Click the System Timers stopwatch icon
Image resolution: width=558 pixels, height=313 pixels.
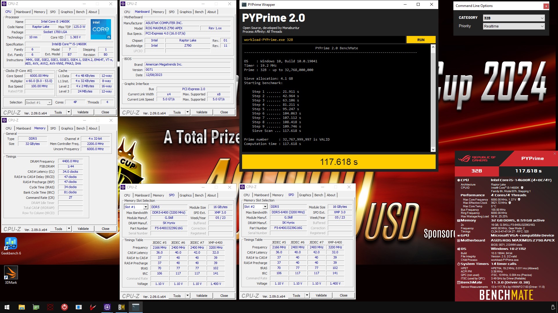tap(459, 264)
